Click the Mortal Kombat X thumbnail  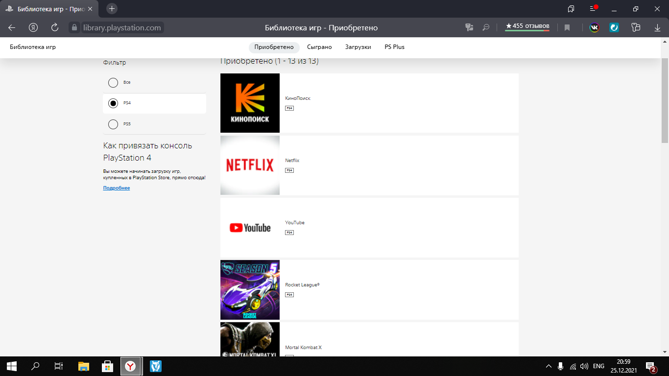click(250, 339)
